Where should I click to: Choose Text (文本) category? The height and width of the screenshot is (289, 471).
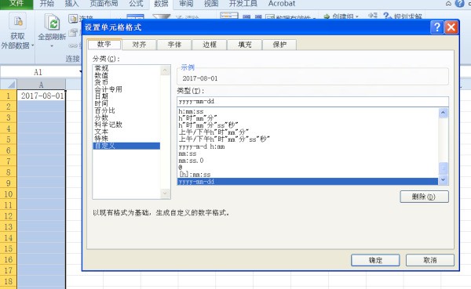coord(101,132)
